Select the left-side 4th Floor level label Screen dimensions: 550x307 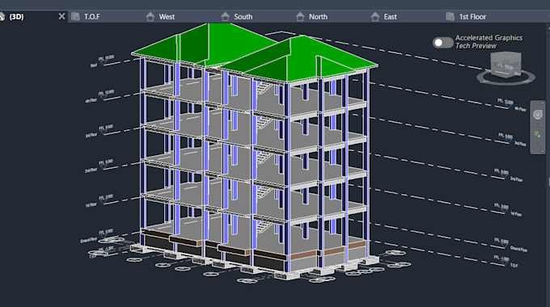91,100
